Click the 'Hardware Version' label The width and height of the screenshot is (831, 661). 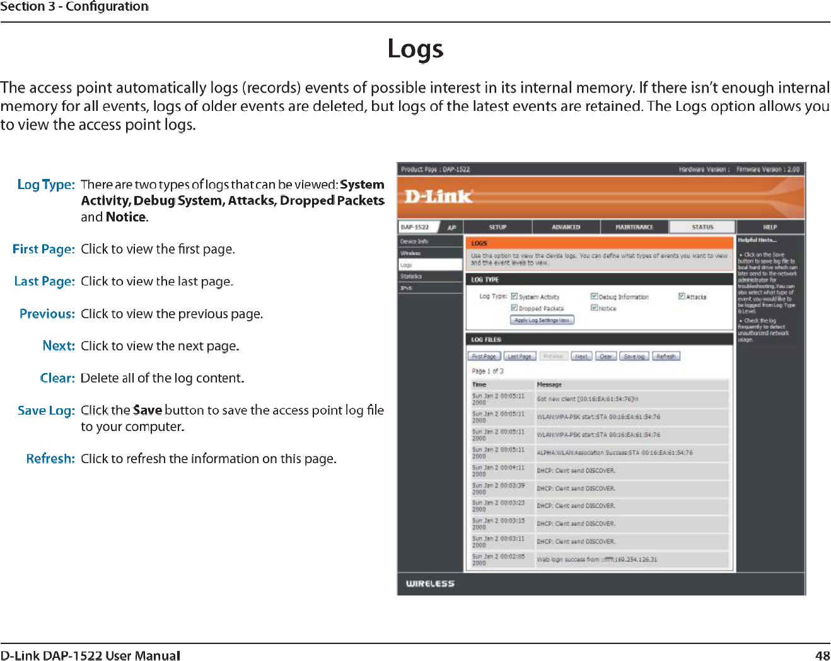704,170
